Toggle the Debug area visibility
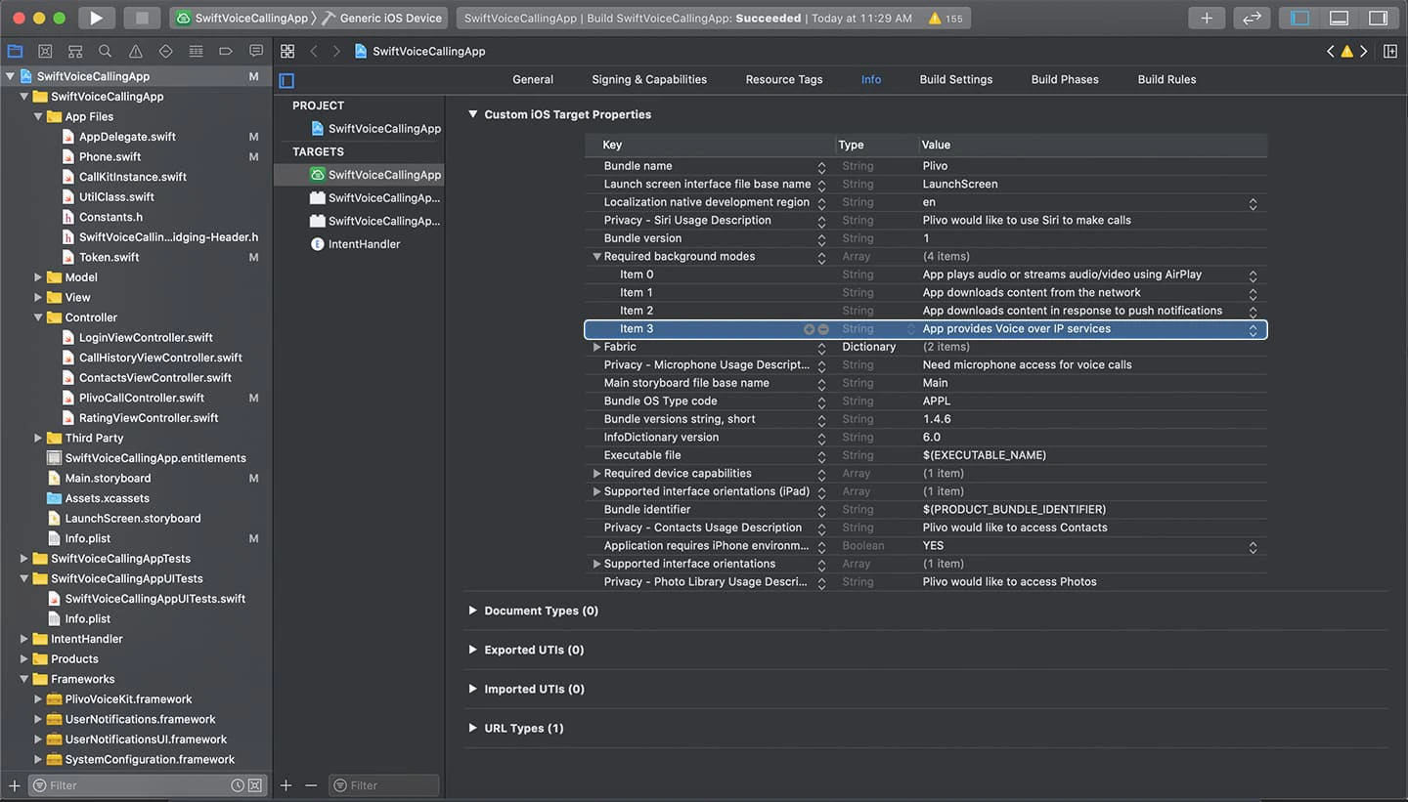Screen dimensions: 1408x802 [1339, 18]
